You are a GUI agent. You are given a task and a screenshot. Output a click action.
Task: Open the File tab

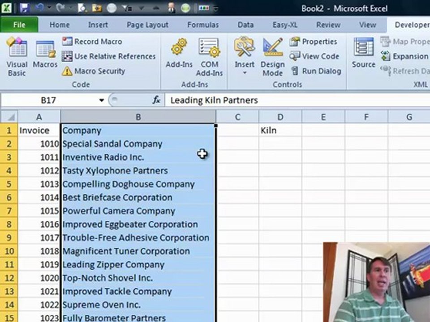pyautogui.click(x=19, y=25)
